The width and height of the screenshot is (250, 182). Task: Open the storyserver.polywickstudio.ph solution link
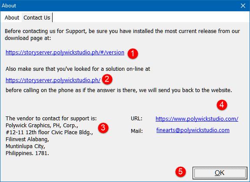[53, 80]
